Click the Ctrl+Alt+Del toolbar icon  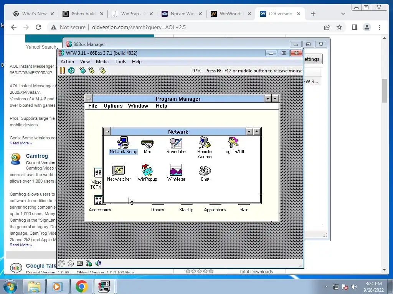[83, 70]
